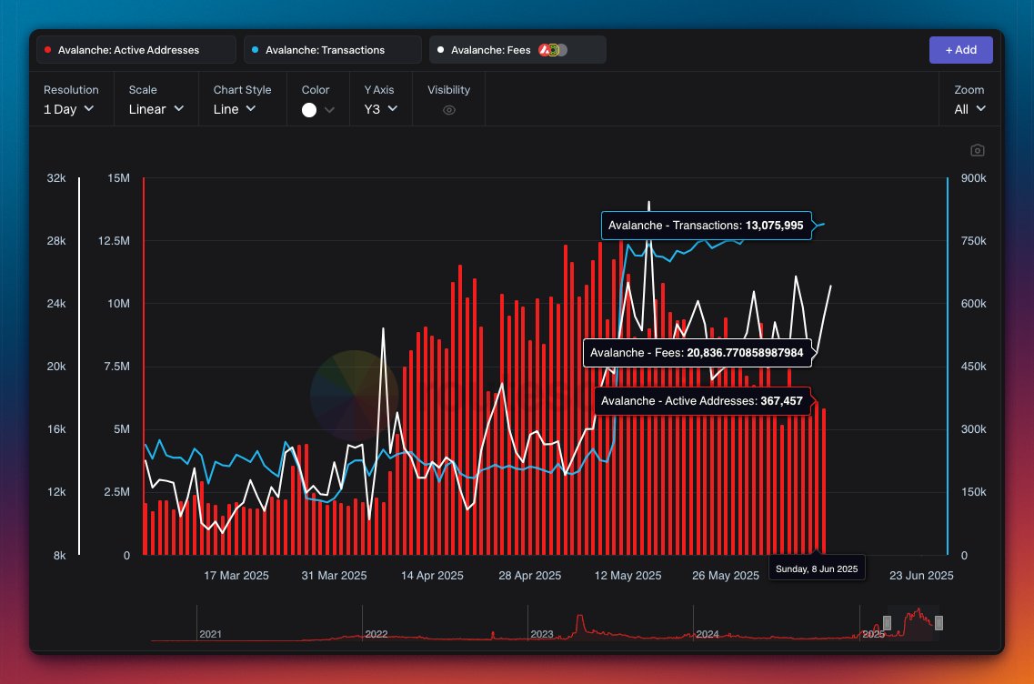Screen dimensions: 1034x684
Task: Click the 900k right axis label
Action: [x=974, y=178]
